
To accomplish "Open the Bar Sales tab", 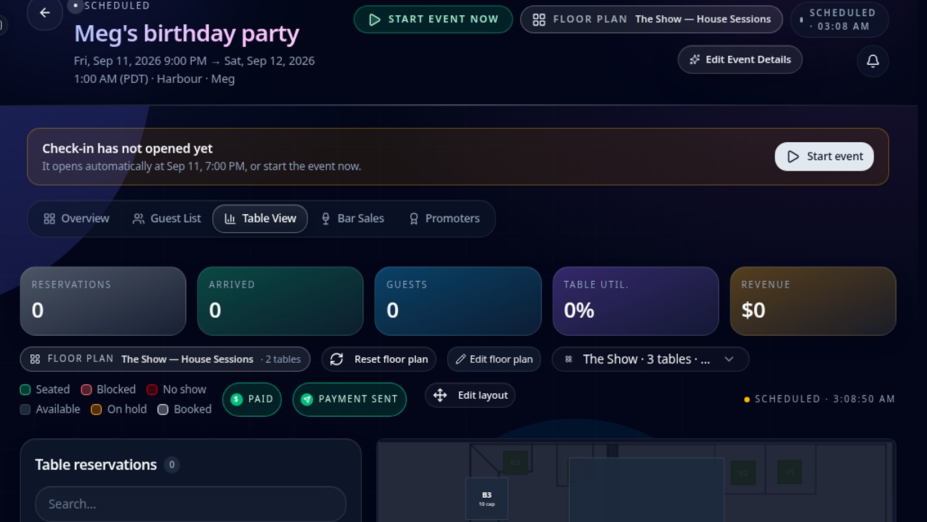I will tap(353, 219).
